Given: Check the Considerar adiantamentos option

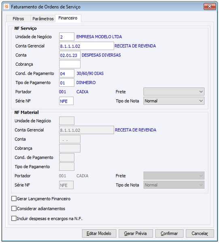Looking at the screenshot, I should [x=14, y=209].
